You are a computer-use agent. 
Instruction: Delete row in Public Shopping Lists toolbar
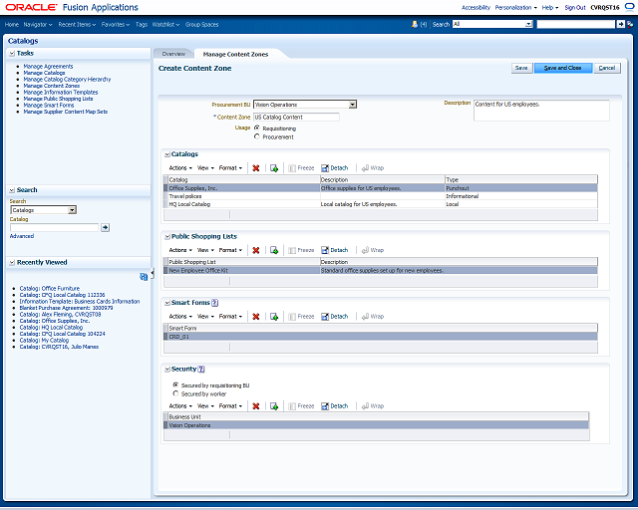click(255, 250)
